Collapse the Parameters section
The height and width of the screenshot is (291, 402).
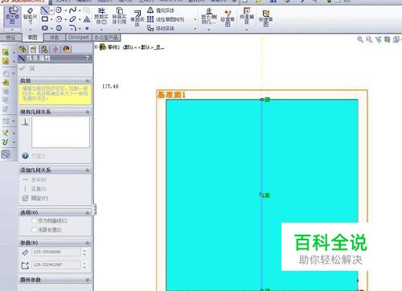[87, 243]
